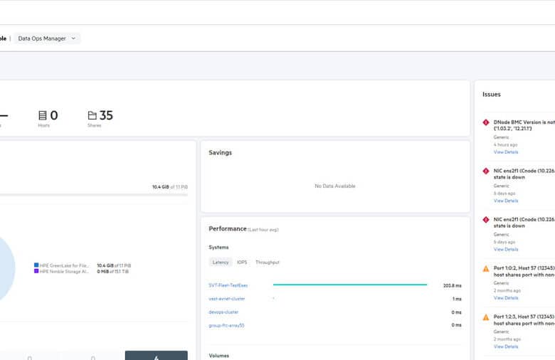Screen dimensions: 555x360
Task: Switch to the Throughput tab
Action: click(268, 263)
